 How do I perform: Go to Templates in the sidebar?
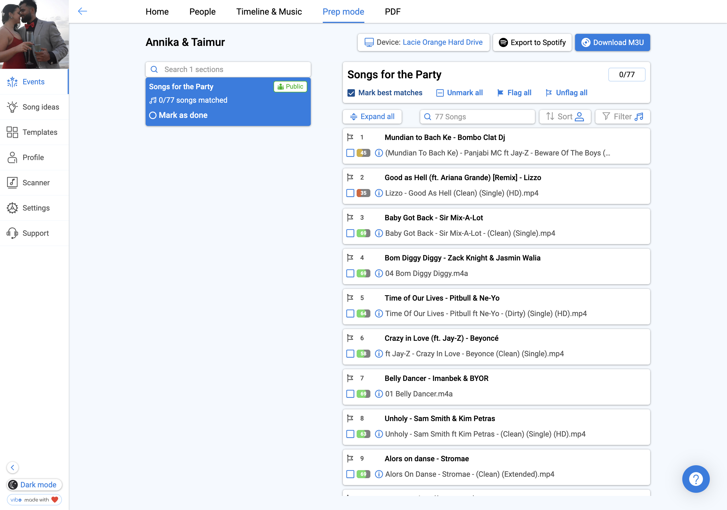(34, 132)
